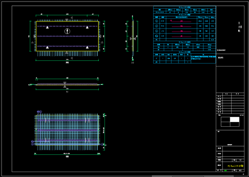Click the narrow vertical 2-2 section view
Viewport: 249px width, 177px height.
pyautogui.click(x=133, y=38)
